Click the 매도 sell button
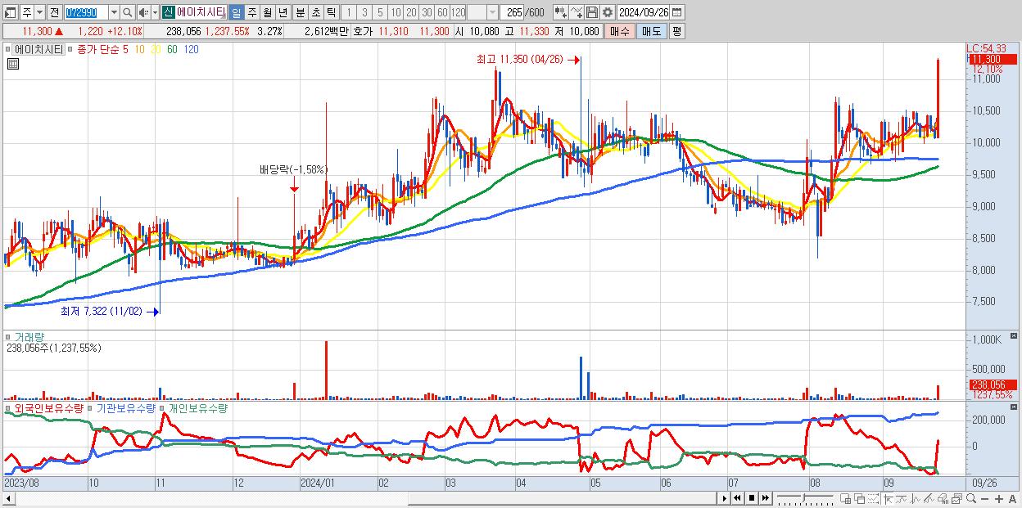The image size is (1022, 508). click(x=651, y=31)
